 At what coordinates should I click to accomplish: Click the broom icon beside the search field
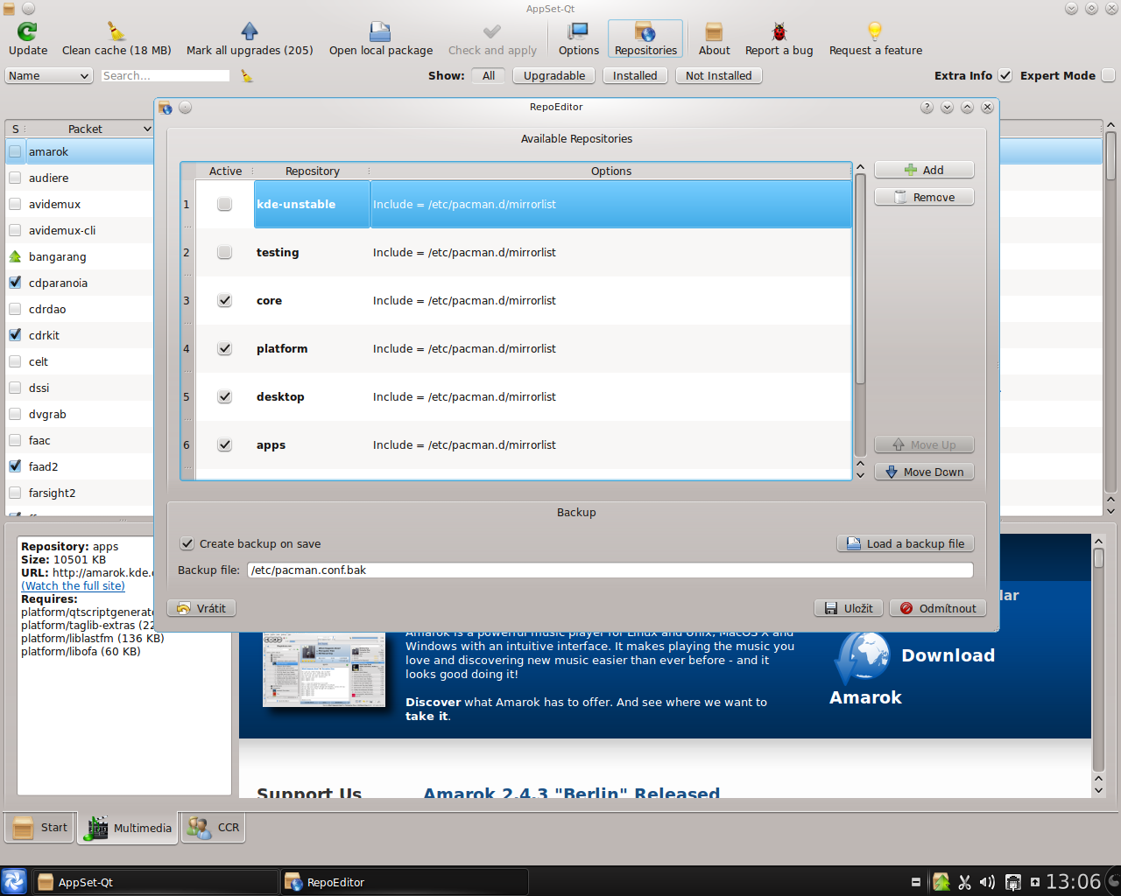click(x=247, y=76)
